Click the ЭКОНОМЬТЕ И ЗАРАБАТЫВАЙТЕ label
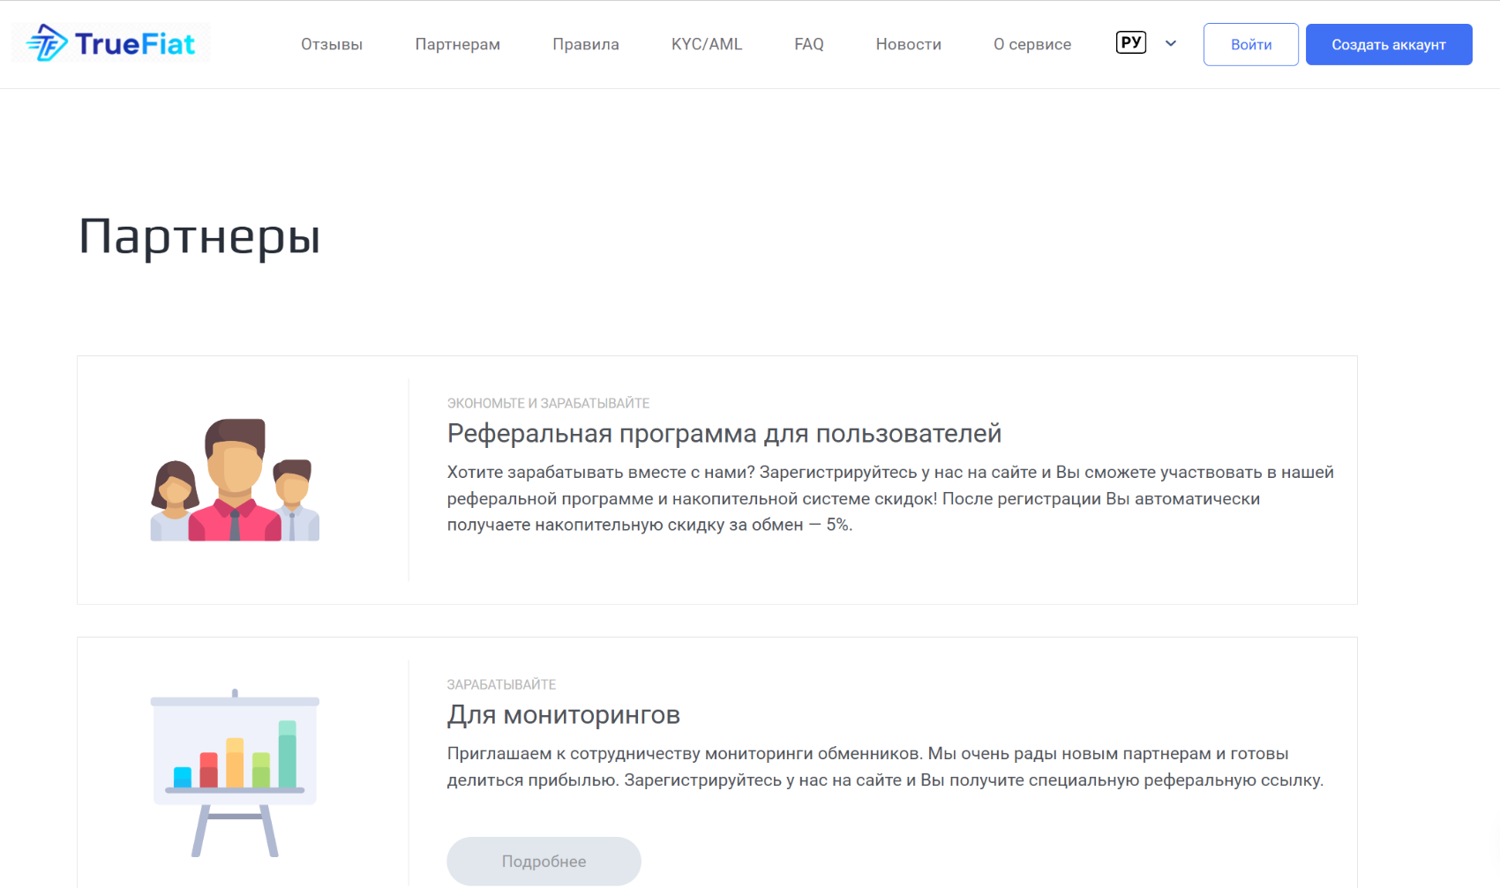 pyautogui.click(x=548, y=403)
